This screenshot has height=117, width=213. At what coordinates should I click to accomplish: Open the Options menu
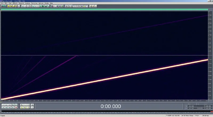pos(41,3)
